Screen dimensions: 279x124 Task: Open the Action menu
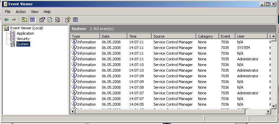pyautogui.click(x=21, y=12)
